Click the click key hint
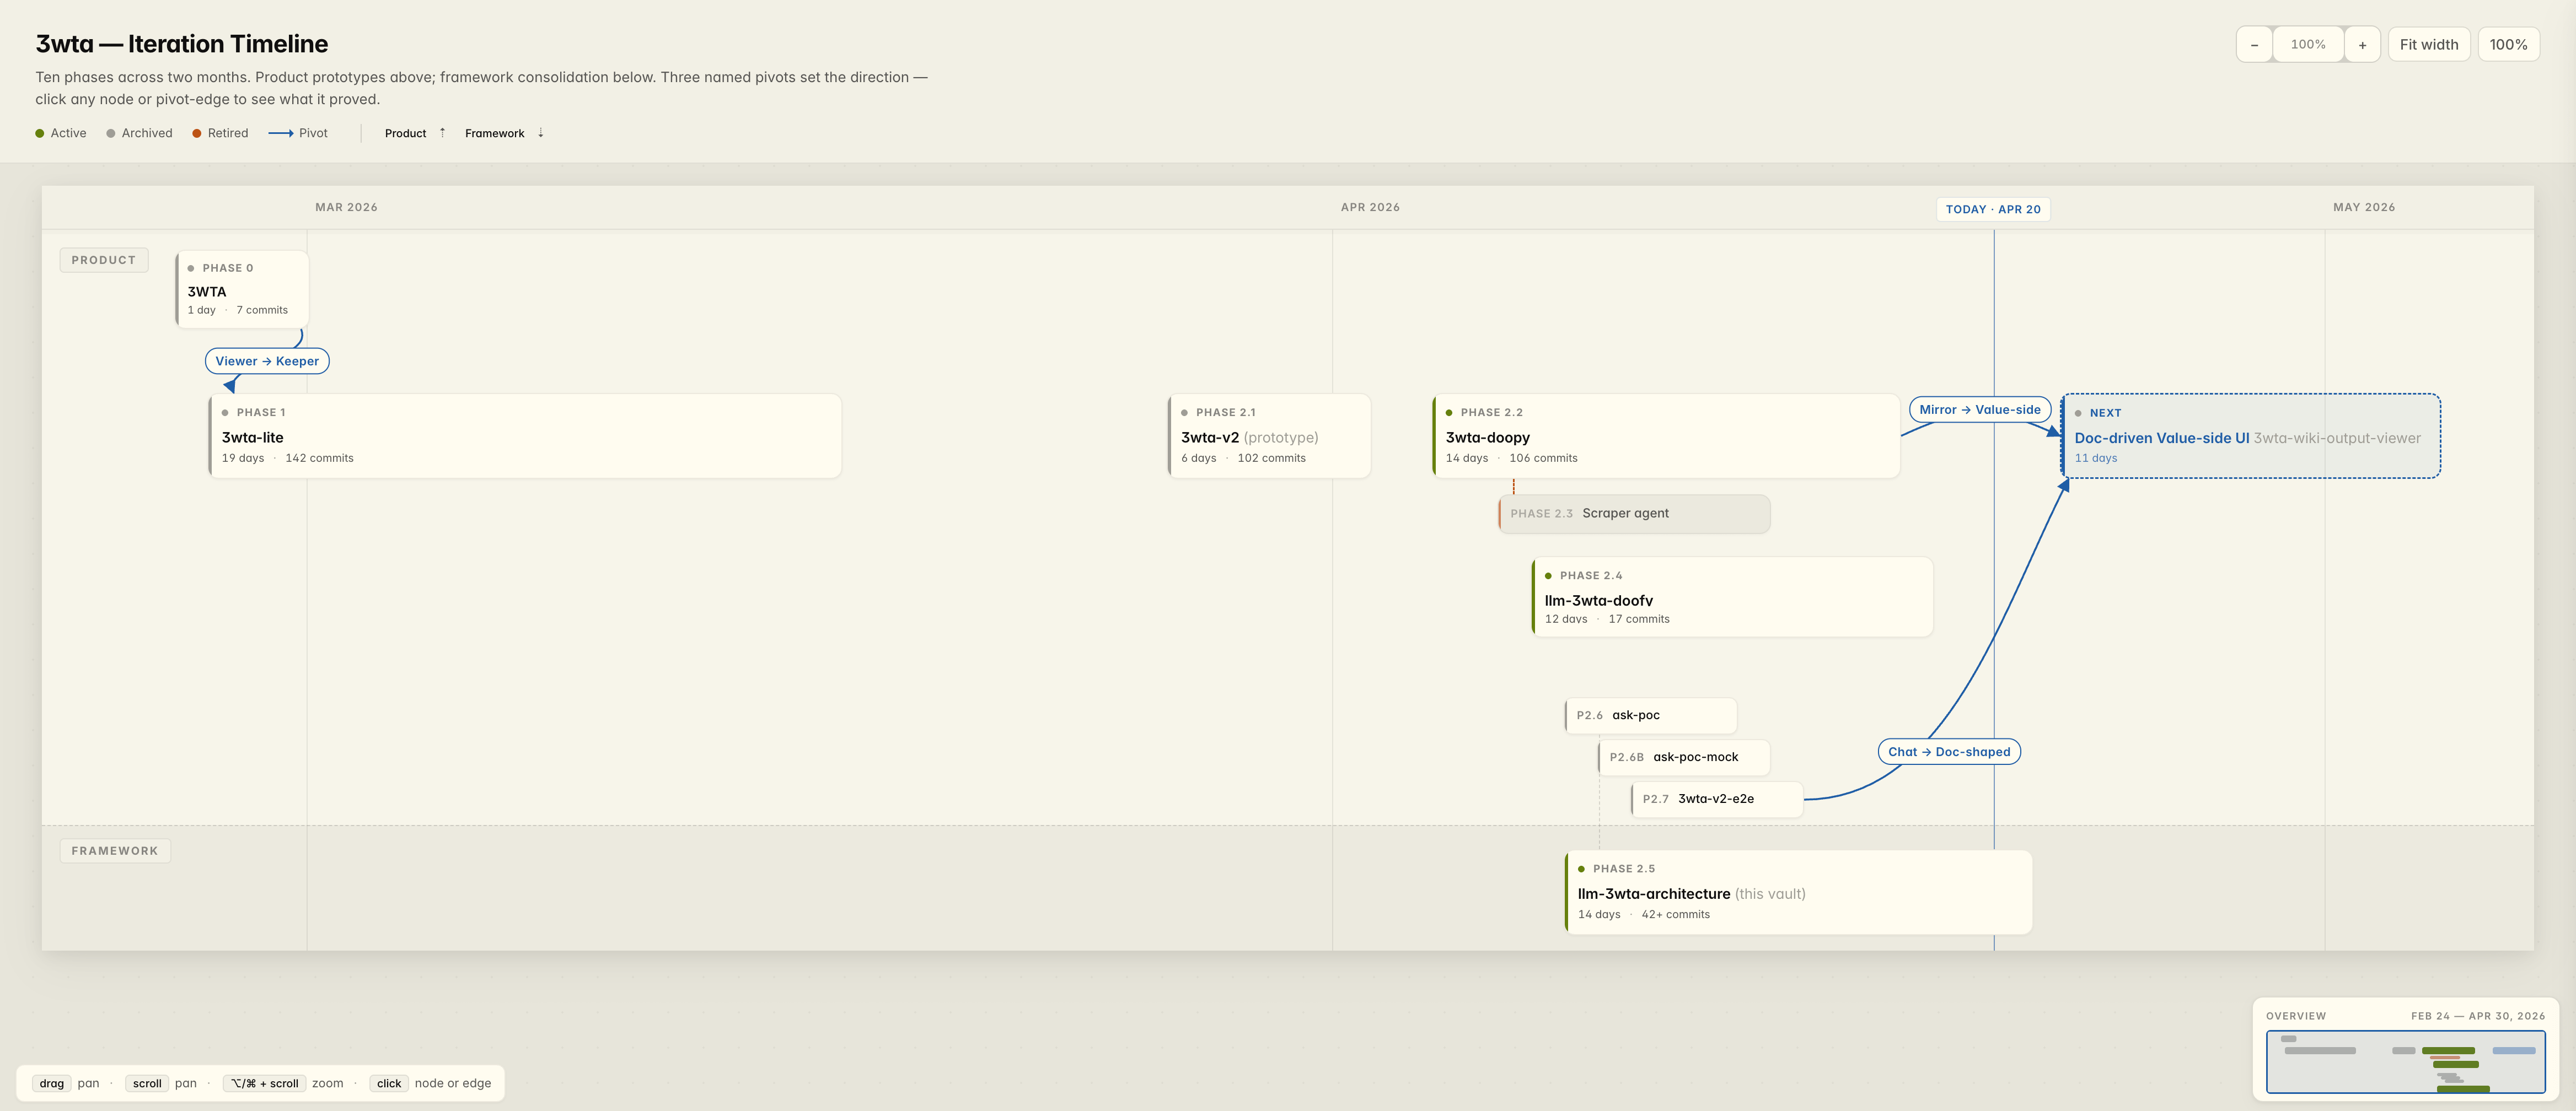The image size is (2576, 1111). click(389, 1083)
